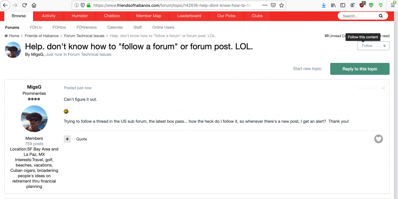Open FOHrensics in the sub-navigation

click(87, 28)
